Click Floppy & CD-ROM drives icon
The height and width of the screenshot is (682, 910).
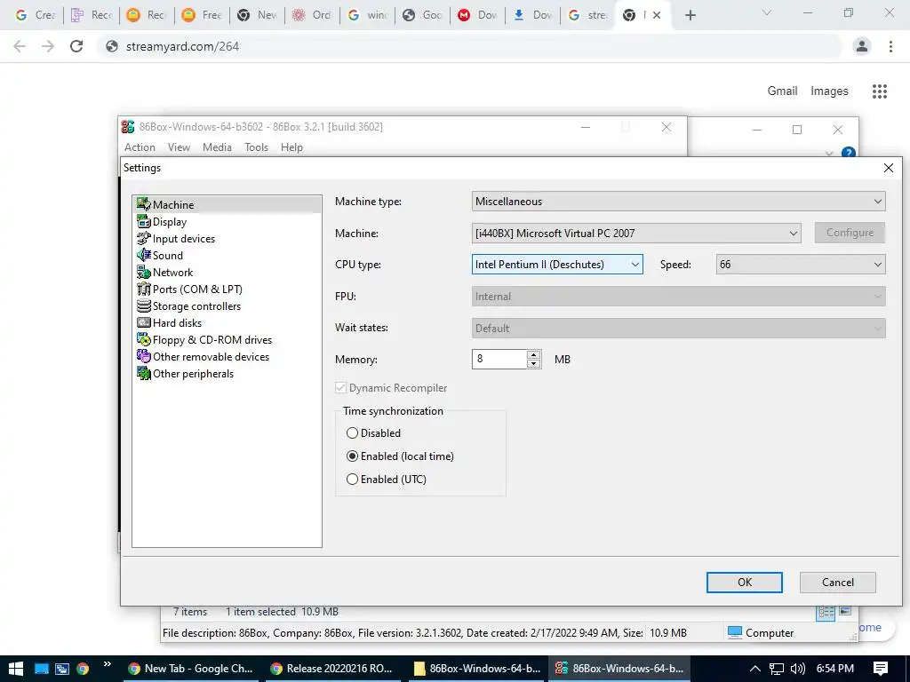[x=143, y=339]
